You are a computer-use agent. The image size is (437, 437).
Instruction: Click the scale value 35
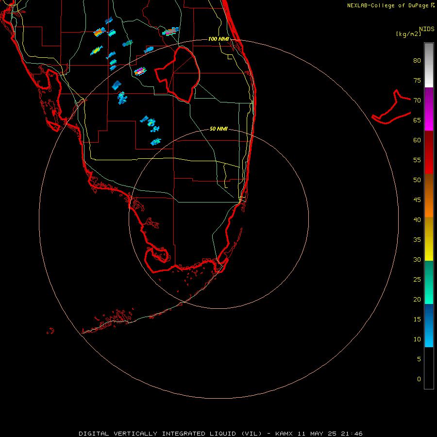coord(417,240)
